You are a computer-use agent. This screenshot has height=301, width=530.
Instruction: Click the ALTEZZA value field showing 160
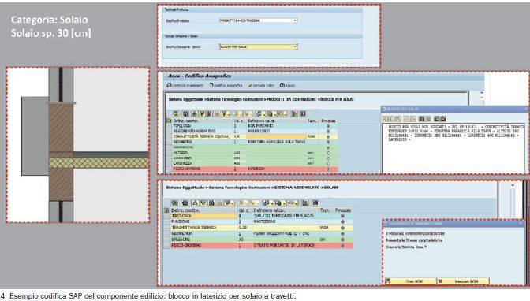240,153
